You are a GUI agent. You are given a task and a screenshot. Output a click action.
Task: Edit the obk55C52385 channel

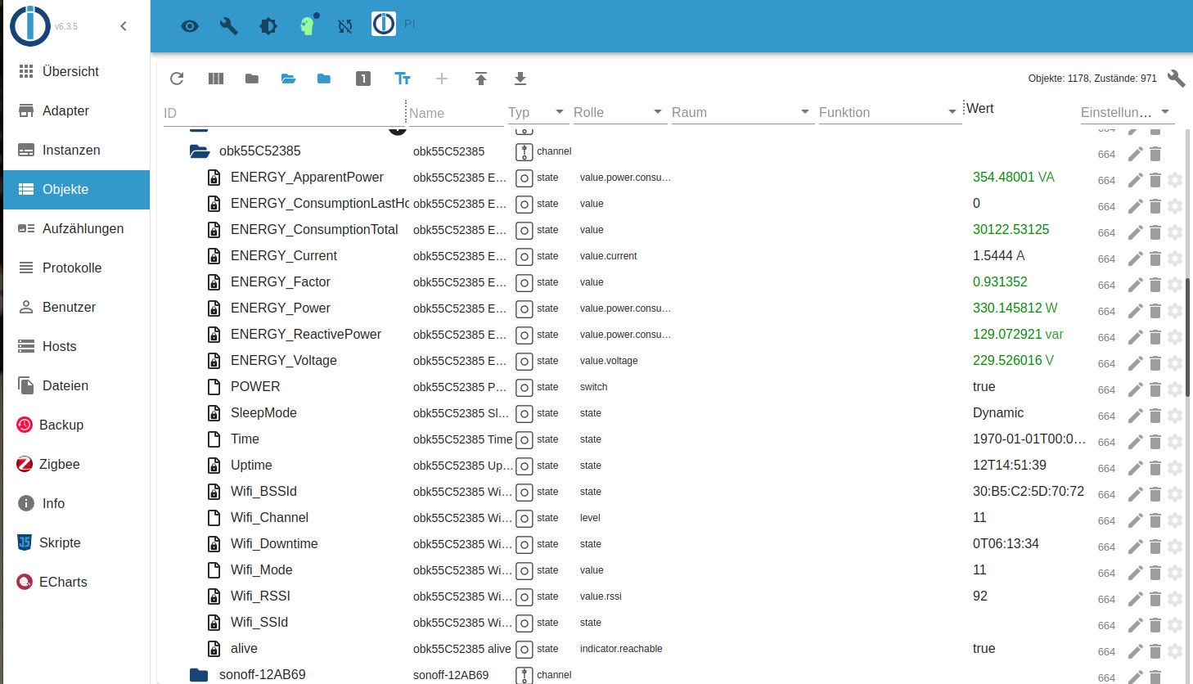(1135, 153)
